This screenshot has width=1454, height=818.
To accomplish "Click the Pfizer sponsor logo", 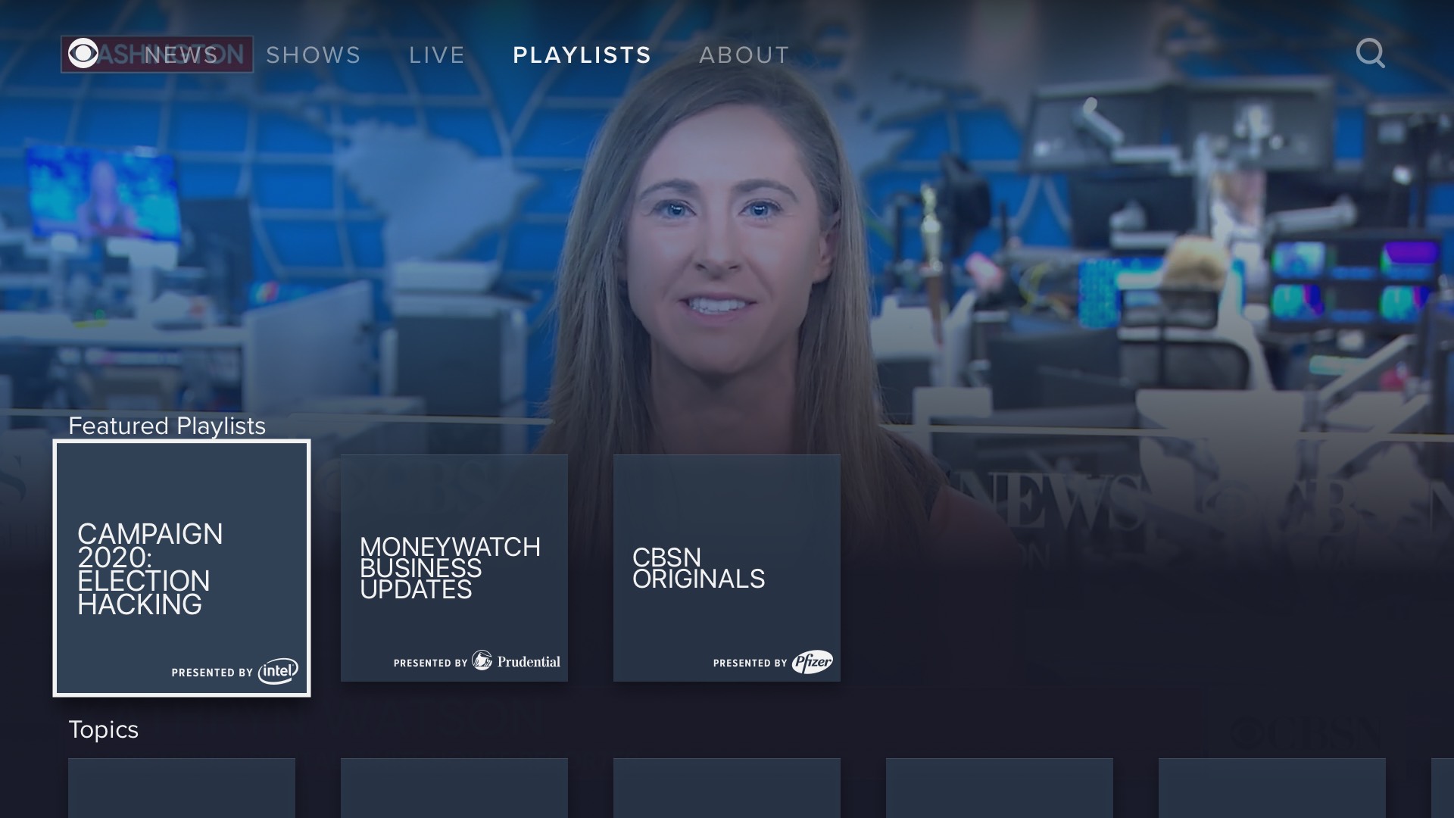I will [813, 660].
